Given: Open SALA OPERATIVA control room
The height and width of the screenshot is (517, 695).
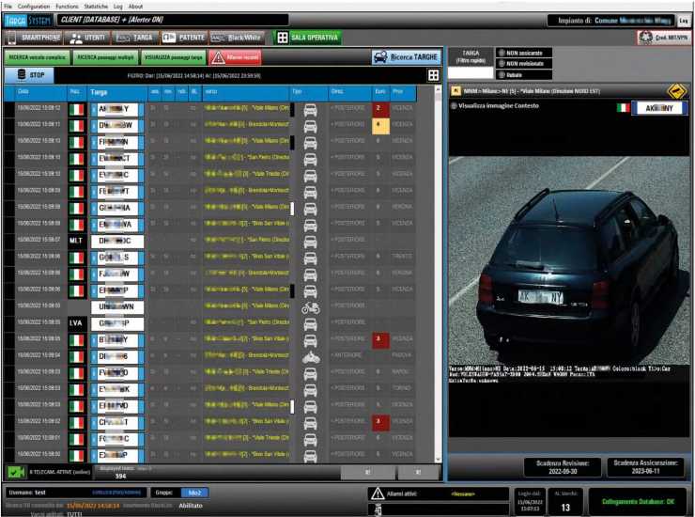Looking at the screenshot, I should point(307,38).
